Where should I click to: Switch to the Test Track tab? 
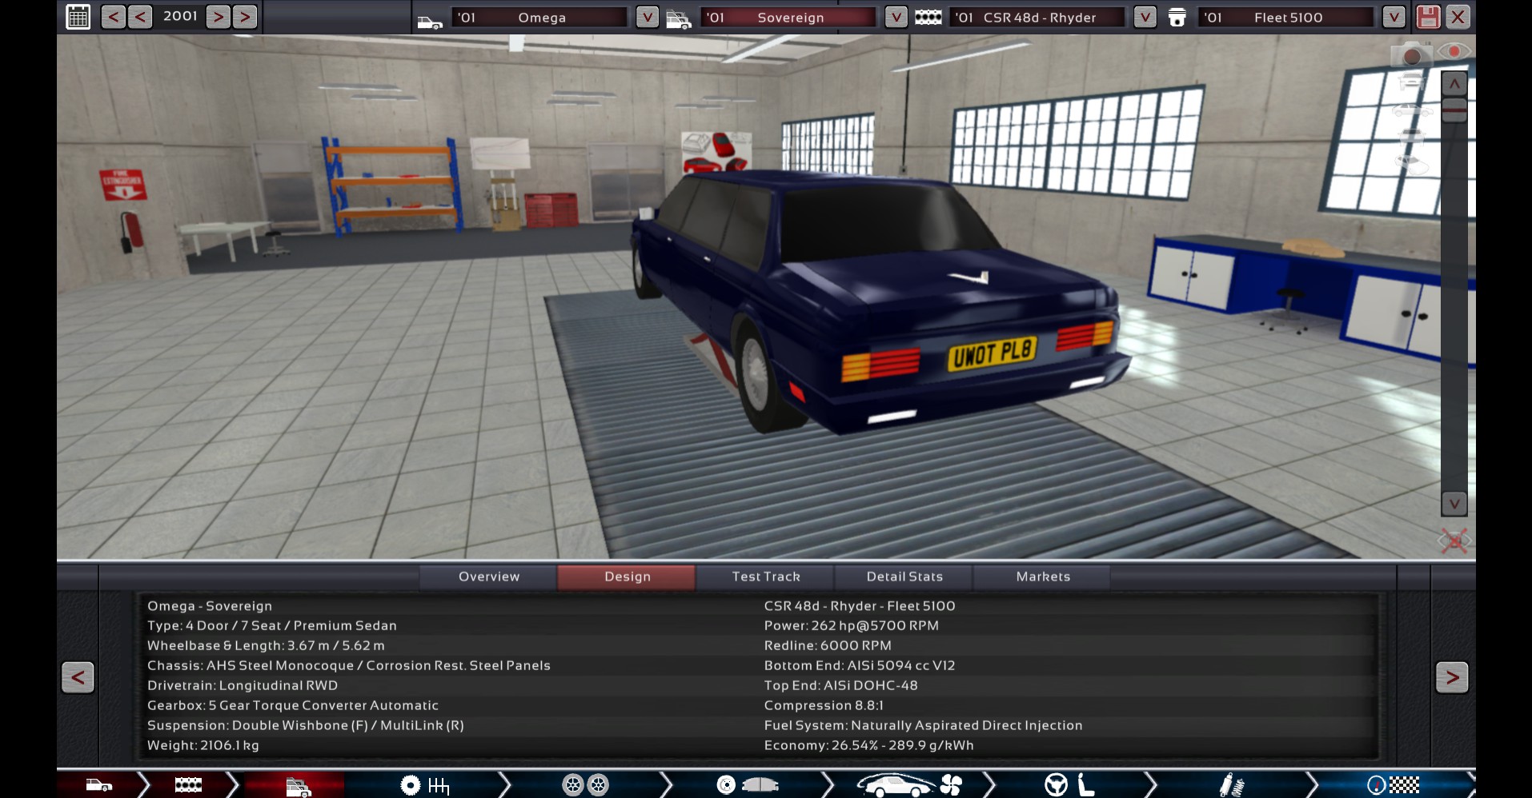(765, 577)
